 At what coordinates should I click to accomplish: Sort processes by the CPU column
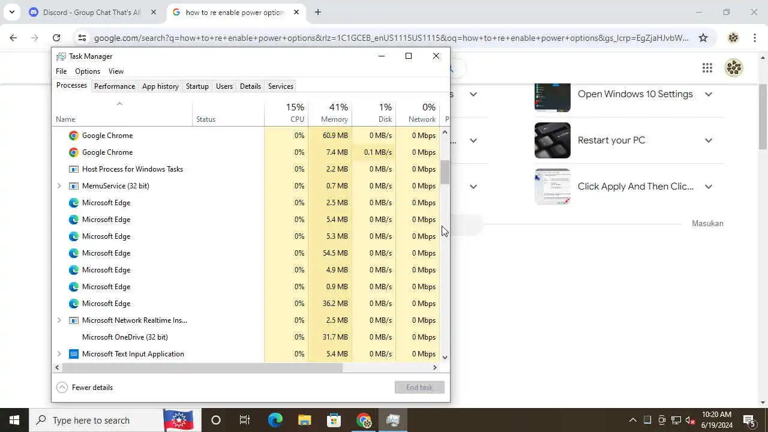[x=286, y=112]
